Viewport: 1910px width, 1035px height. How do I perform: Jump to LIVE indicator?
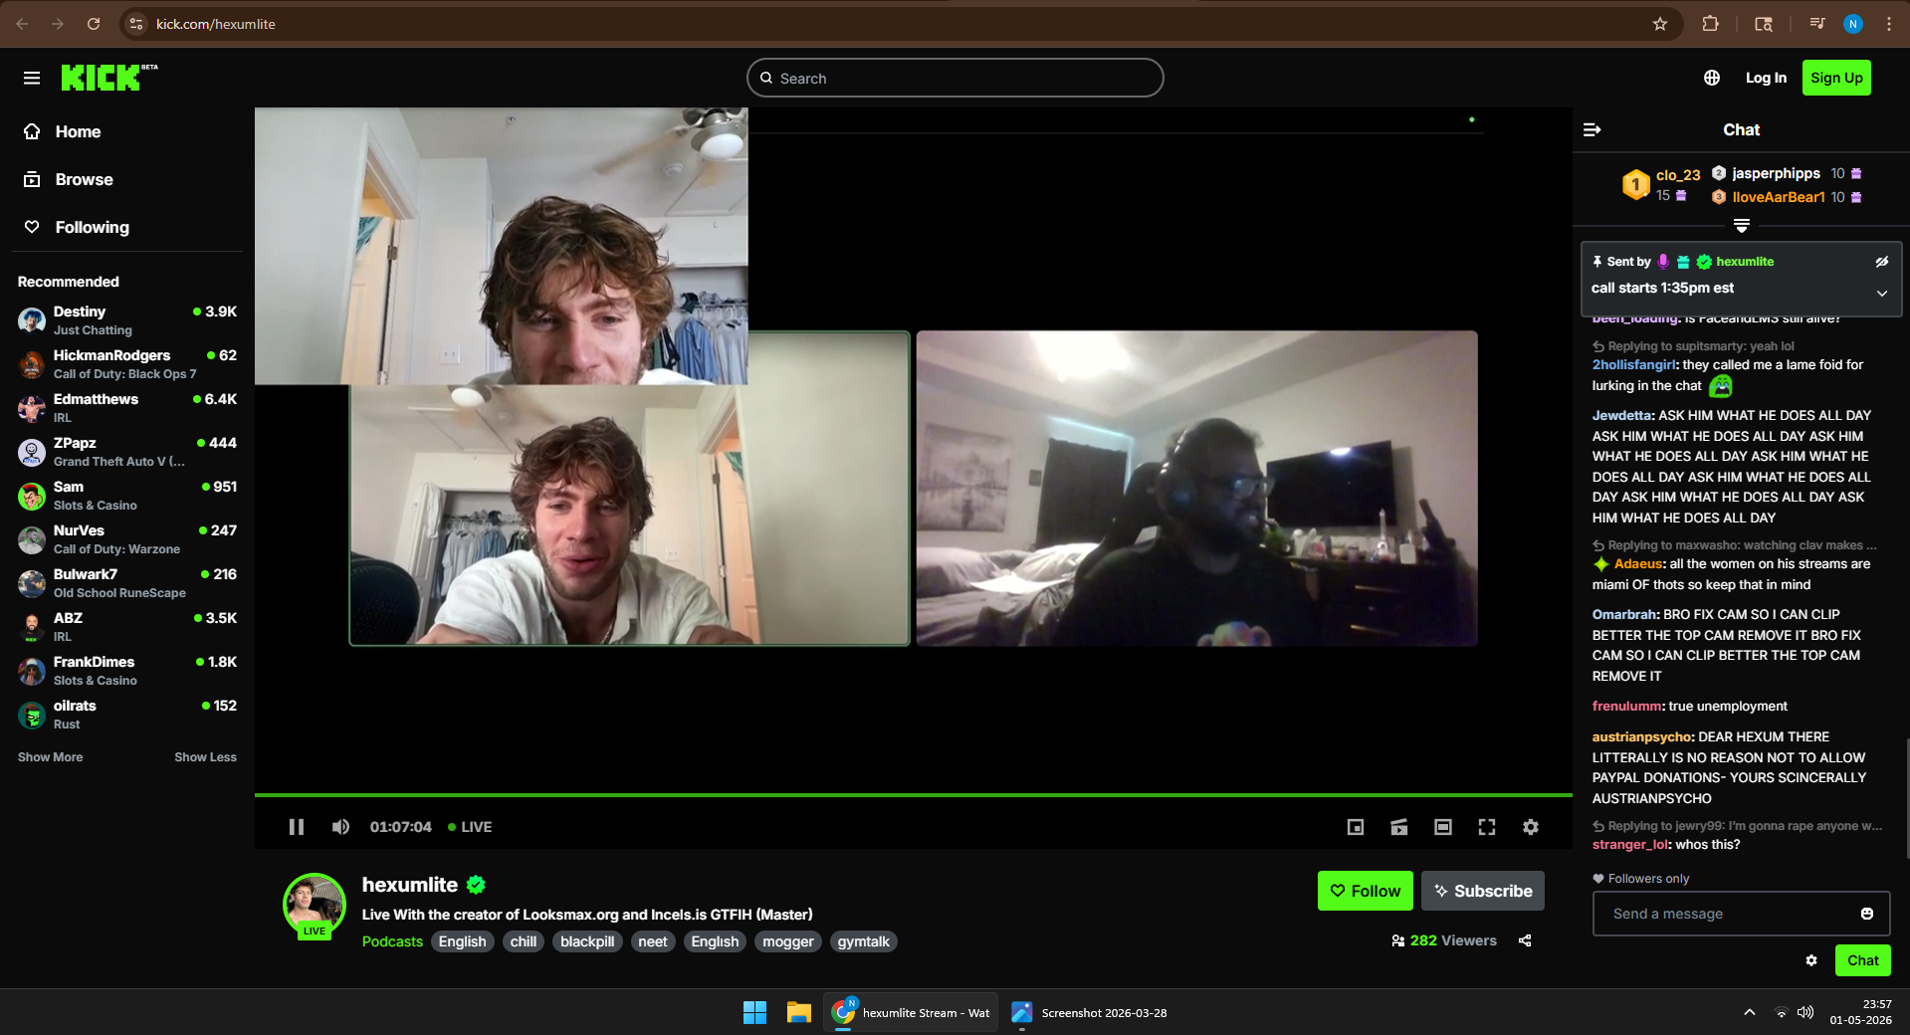coord(470,827)
